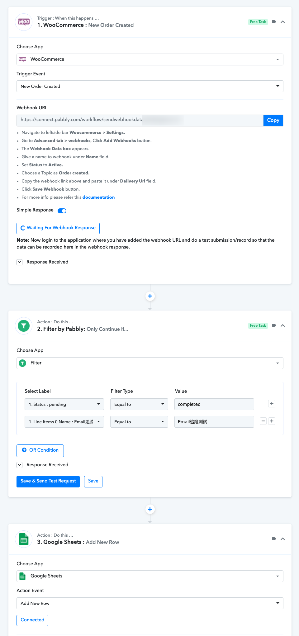This screenshot has height=636, width=299.
Task: Collapse the Google Sheets step
Action: [283, 539]
